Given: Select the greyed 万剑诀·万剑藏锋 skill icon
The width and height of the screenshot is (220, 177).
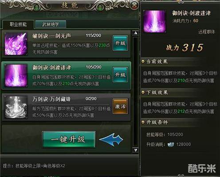Looking at the screenshot, I should [x=16, y=107].
